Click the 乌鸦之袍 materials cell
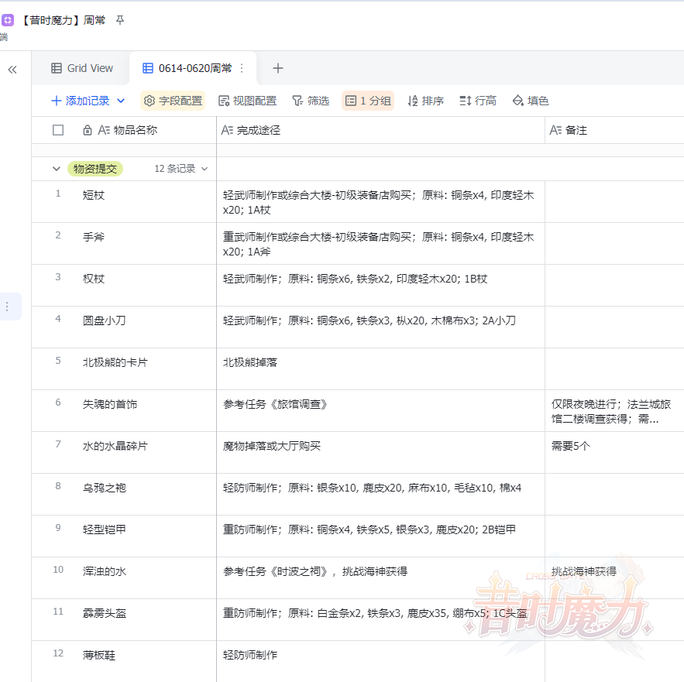This screenshot has width=684, height=682. [x=381, y=495]
